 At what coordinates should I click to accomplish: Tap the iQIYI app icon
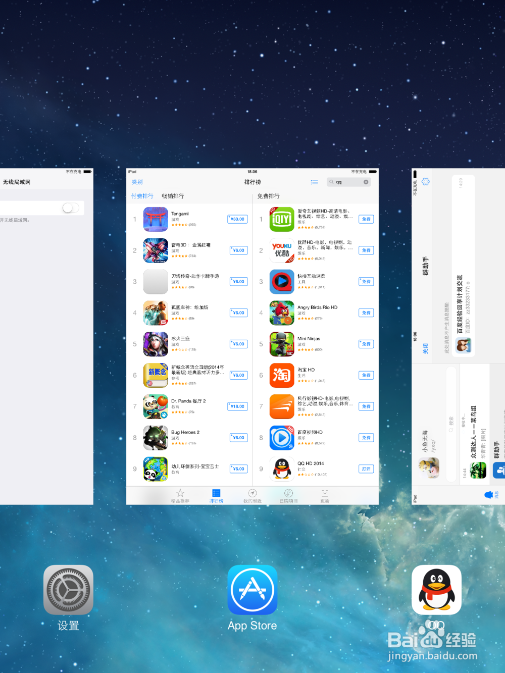tap(282, 219)
